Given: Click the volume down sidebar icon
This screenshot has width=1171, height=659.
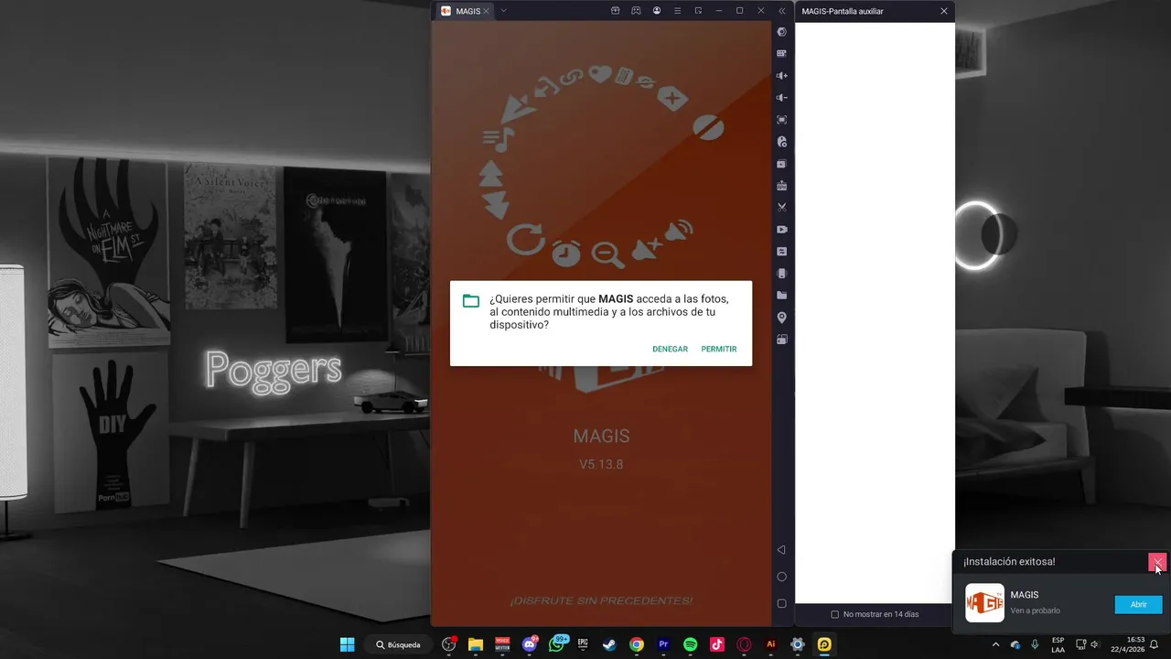Looking at the screenshot, I should 782,98.
